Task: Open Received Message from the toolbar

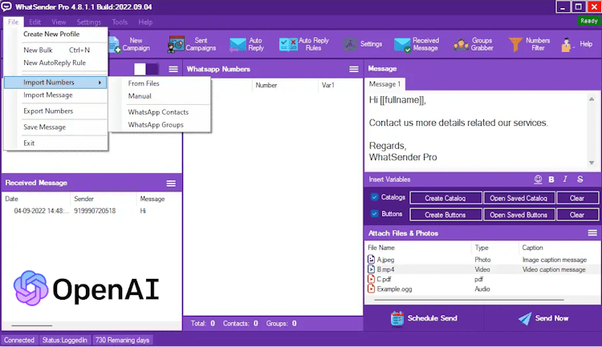Action: click(417, 45)
